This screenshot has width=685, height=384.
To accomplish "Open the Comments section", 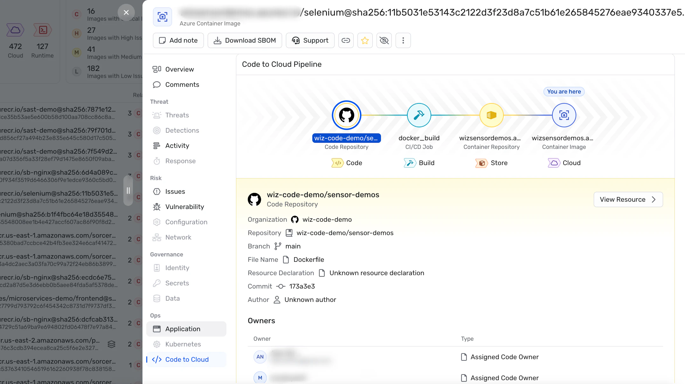I will click(x=186, y=85).
